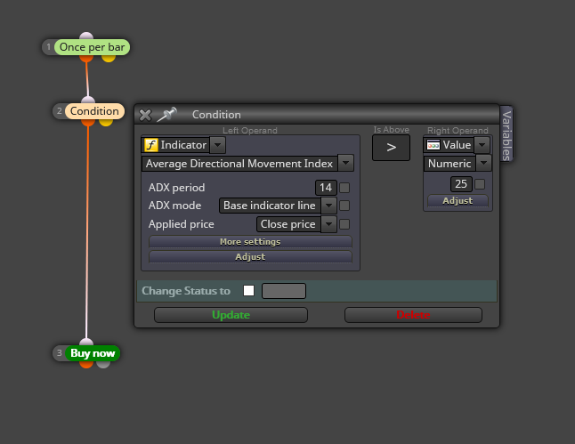This screenshot has height=444, width=575.
Task: Enable the Change Status to checkbox
Action: pos(248,291)
